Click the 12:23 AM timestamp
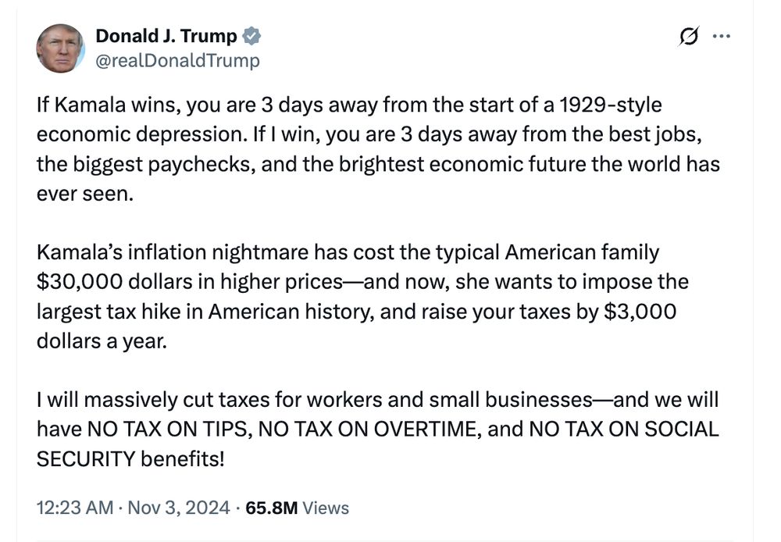Screen dimensions: 781x542 (75, 508)
